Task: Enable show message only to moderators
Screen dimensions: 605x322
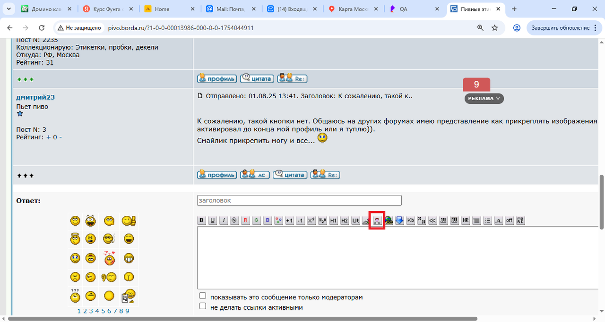Action: 203,296
